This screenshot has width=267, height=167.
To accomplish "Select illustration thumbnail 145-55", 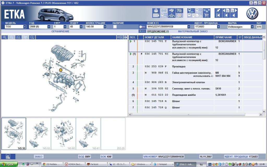I will 39,134.
